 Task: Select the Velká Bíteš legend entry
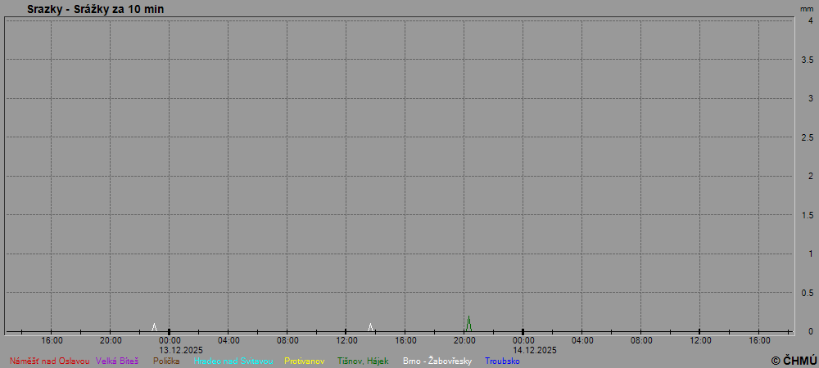pos(117,361)
